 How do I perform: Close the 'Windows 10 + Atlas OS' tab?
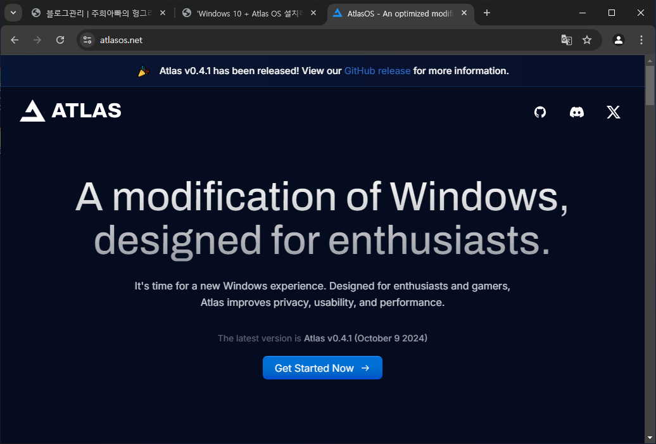tap(313, 13)
